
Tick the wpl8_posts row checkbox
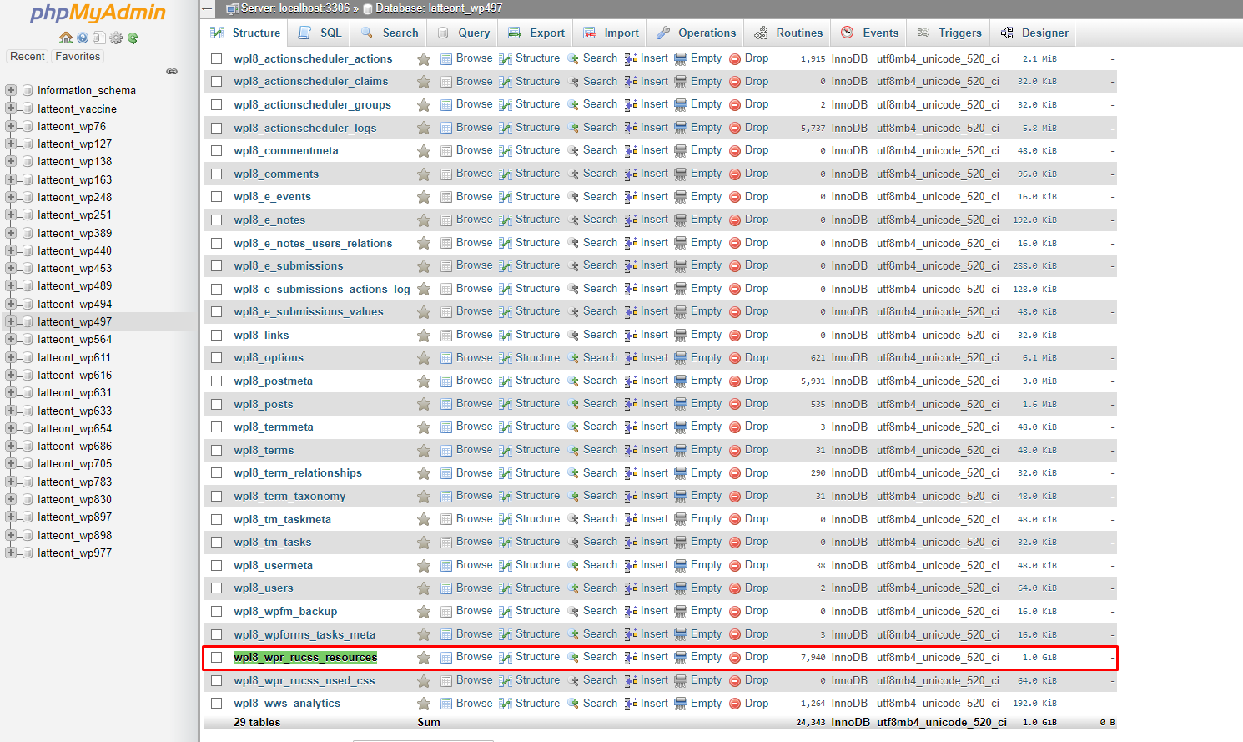coord(217,404)
